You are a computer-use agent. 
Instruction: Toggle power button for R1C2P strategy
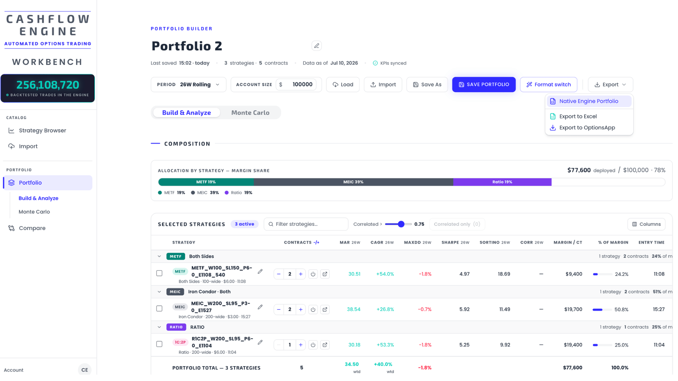point(313,345)
